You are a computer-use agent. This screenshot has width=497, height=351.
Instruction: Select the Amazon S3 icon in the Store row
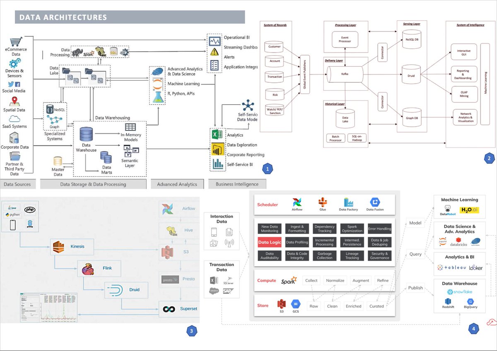coord(281,303)
